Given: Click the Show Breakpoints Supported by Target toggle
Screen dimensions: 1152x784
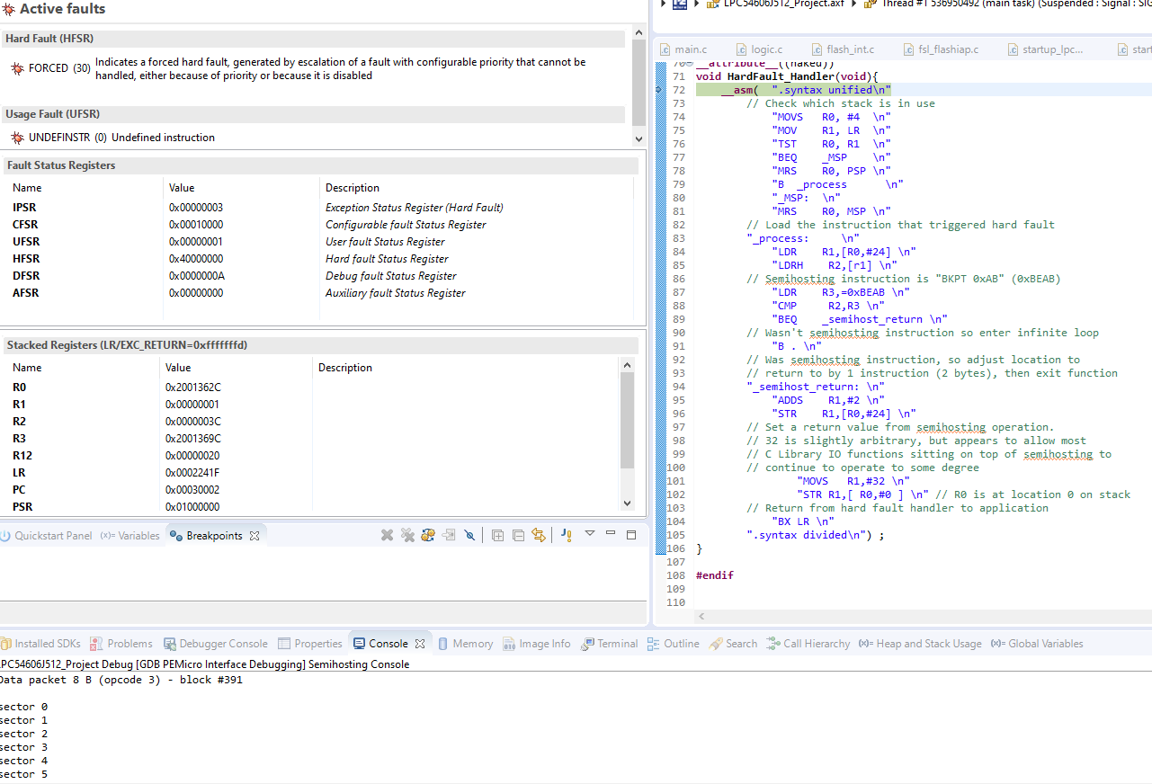Looking at the screenshot, I should [x=427, y=535].
